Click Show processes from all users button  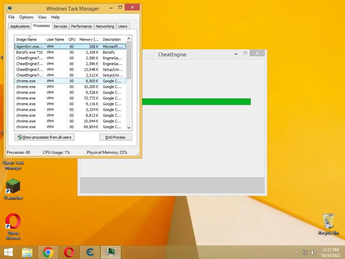44,137
